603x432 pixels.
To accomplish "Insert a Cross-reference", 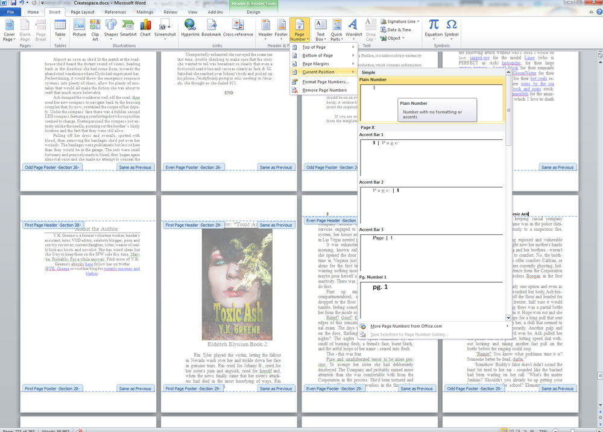I will point(238,28).
